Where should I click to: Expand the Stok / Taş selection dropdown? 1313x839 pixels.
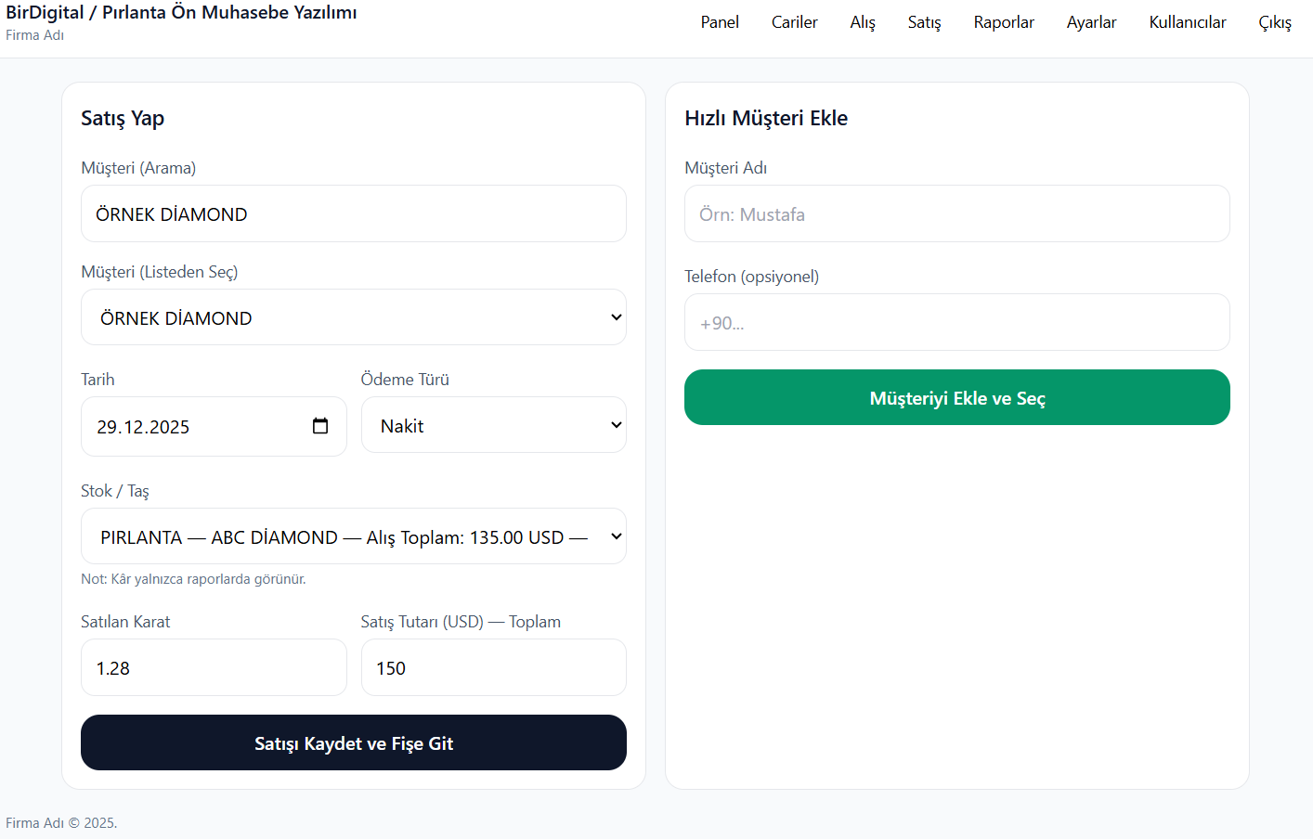pyautogui.click(x=353, y=536)
